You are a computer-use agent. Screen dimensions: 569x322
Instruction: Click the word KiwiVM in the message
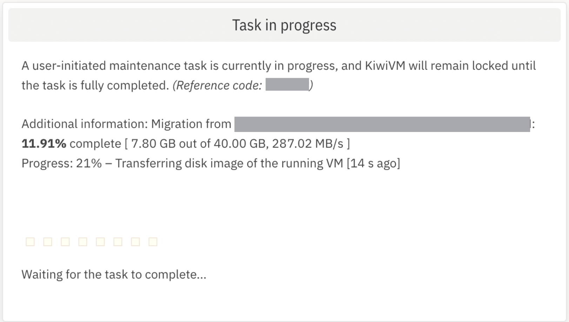click(385, 66)
